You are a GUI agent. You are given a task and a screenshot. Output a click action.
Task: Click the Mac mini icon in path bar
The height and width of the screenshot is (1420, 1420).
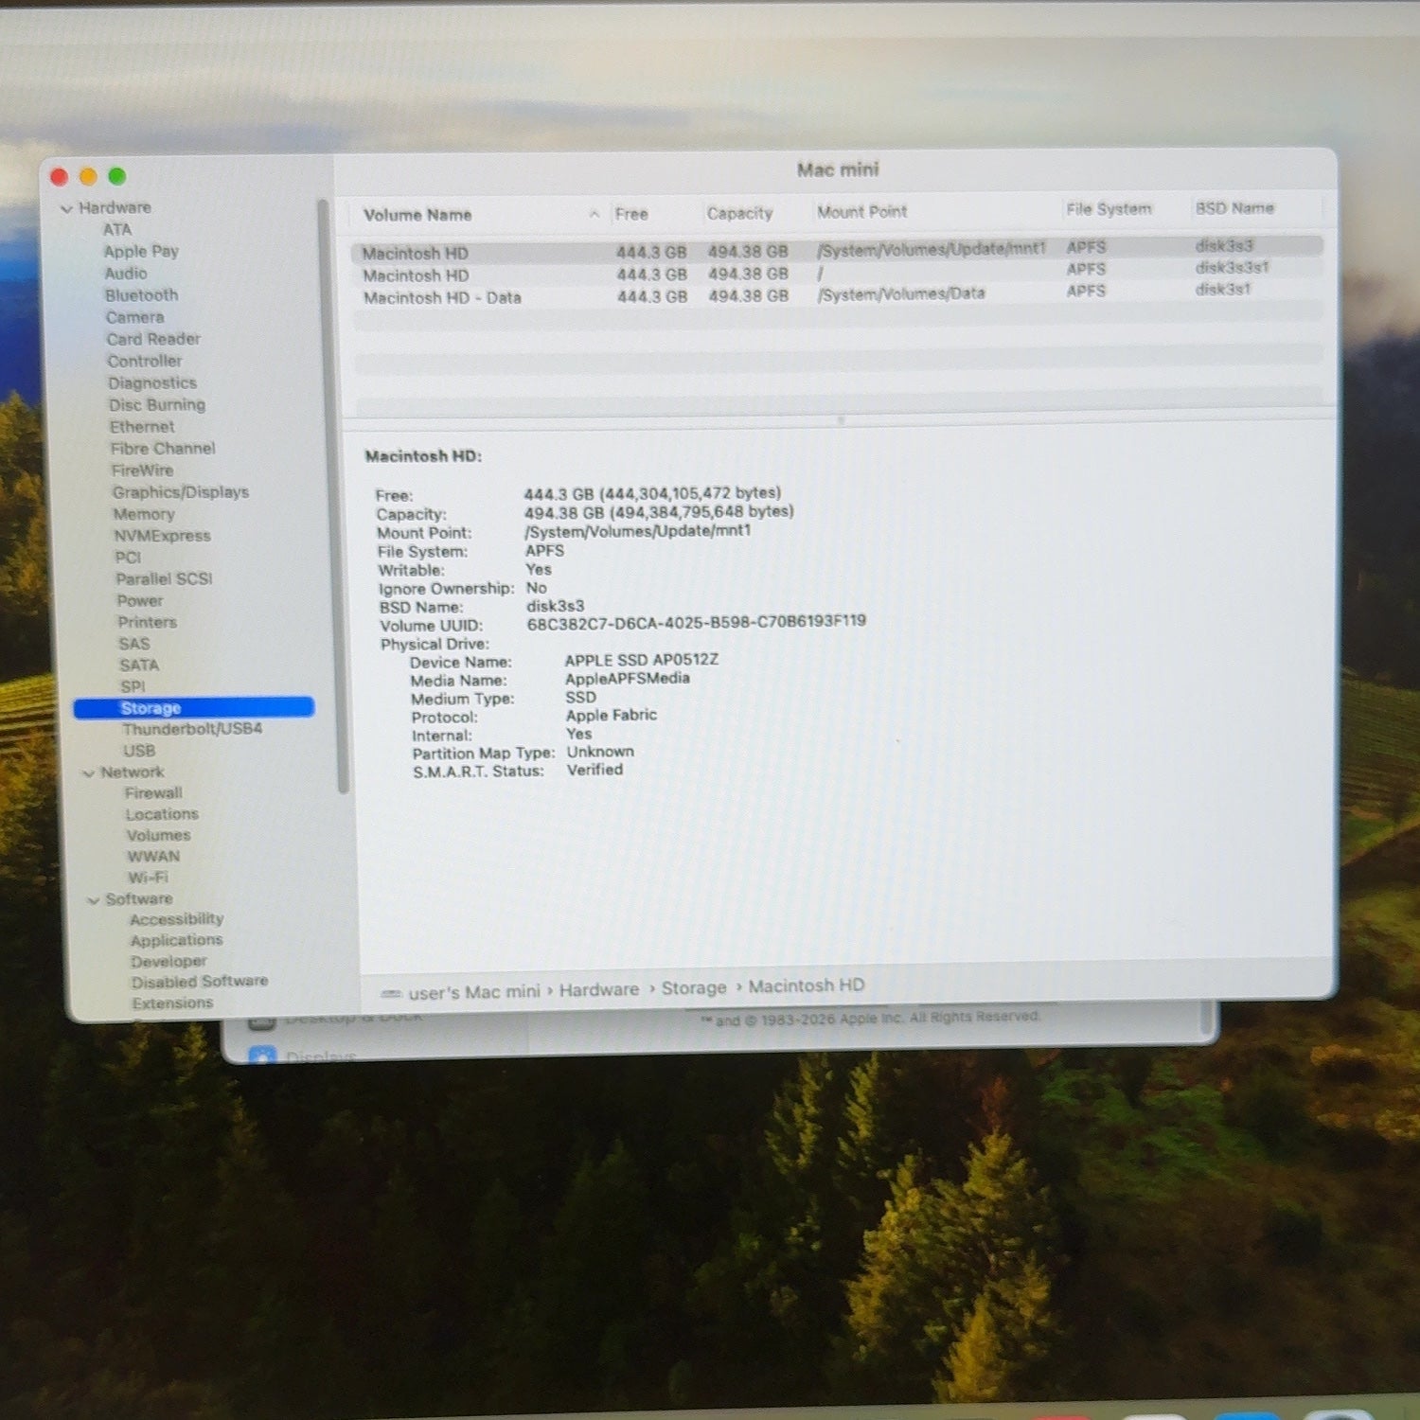(x=390, y=994)
